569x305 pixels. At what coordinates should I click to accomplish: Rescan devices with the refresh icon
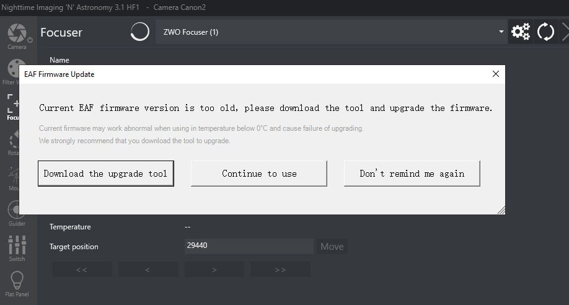[545, 32]
